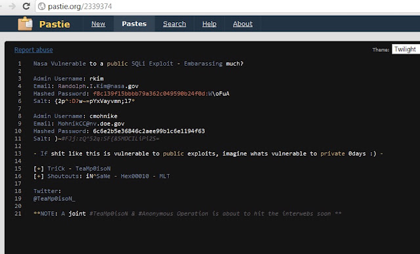Open the Theme dropdown showing Twilight

406,49
